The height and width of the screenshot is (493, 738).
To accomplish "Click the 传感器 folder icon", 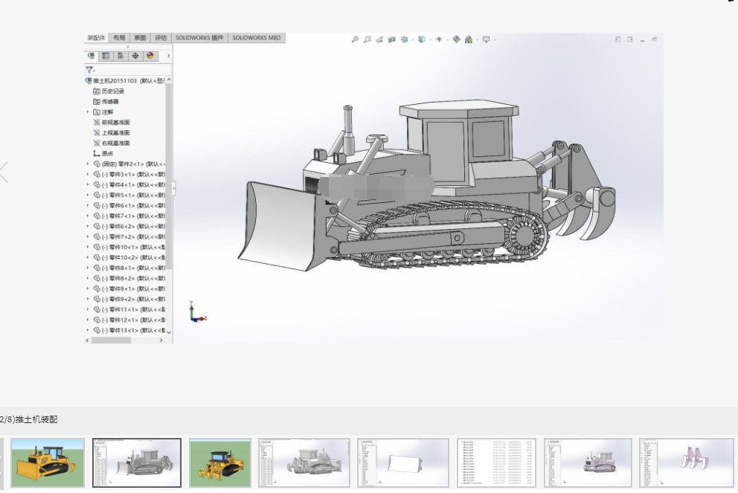I will [97, 102].
